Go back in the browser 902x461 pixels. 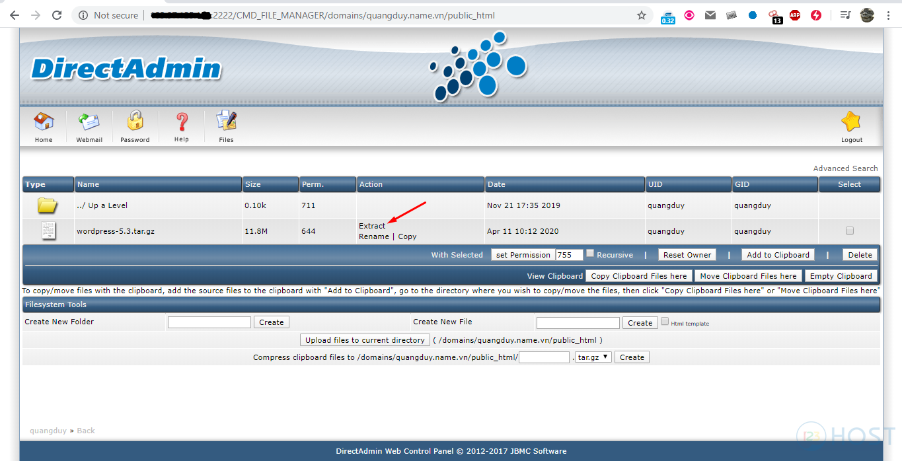[15, 15]
